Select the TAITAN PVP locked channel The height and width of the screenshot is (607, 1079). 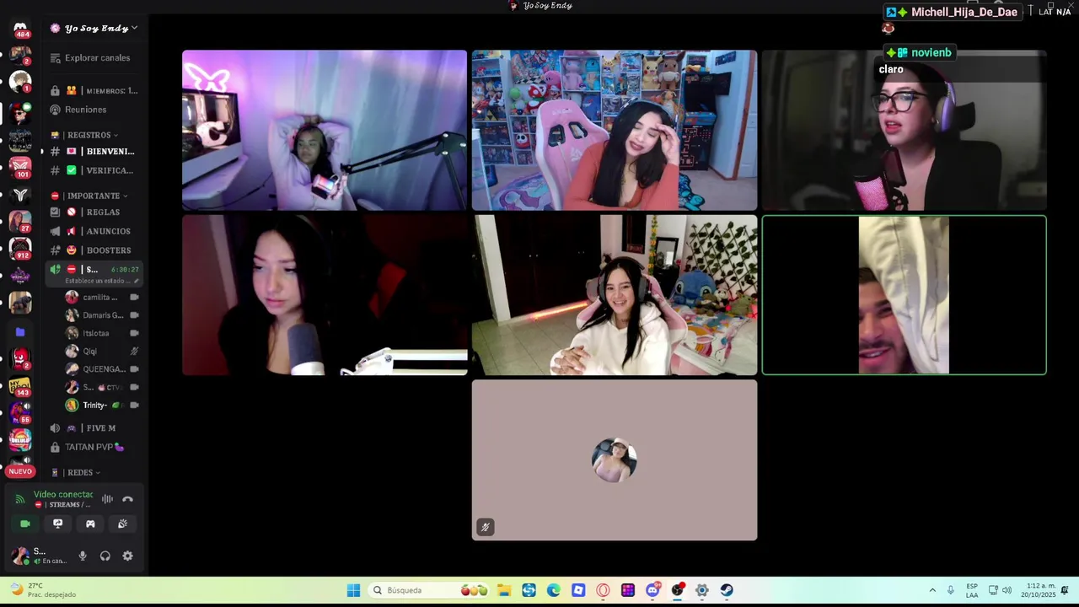[x=94, y=447]
